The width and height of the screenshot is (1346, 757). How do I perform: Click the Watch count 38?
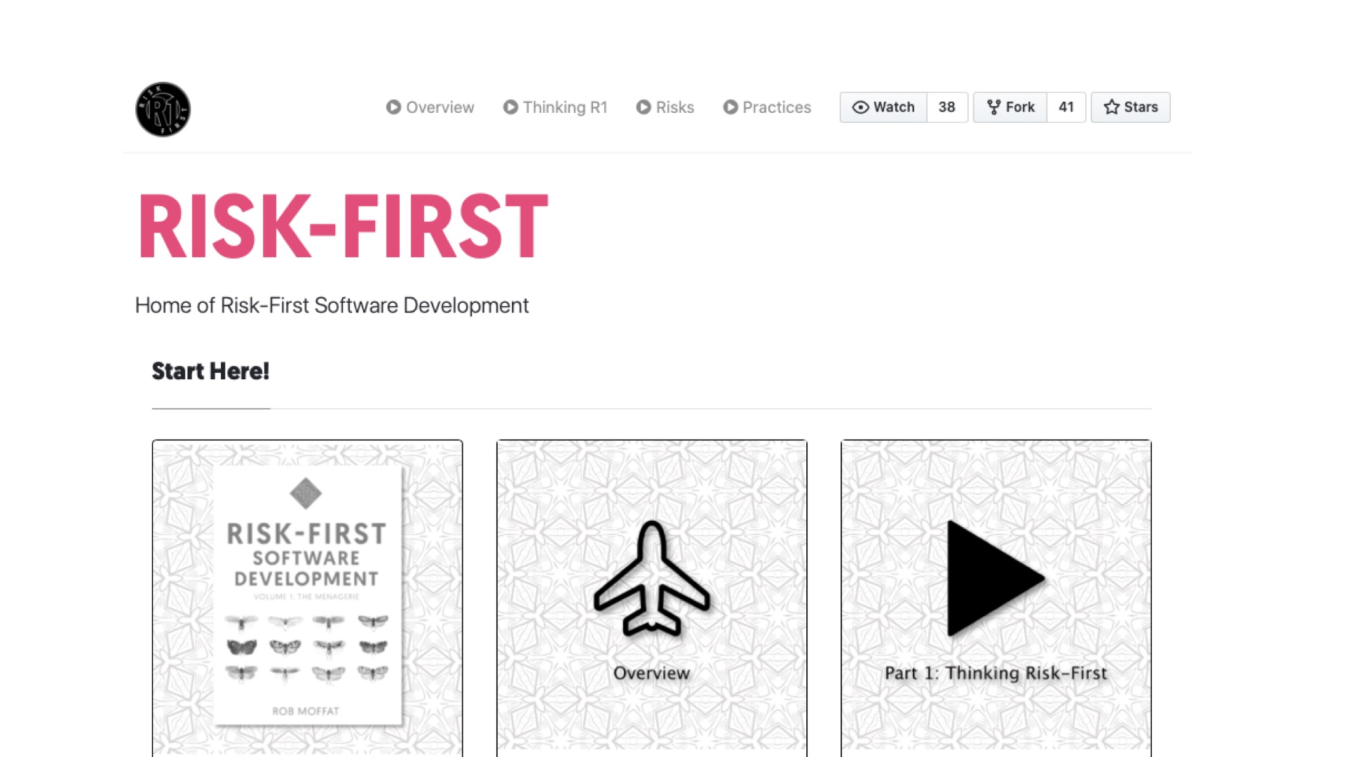pos(947,107)
